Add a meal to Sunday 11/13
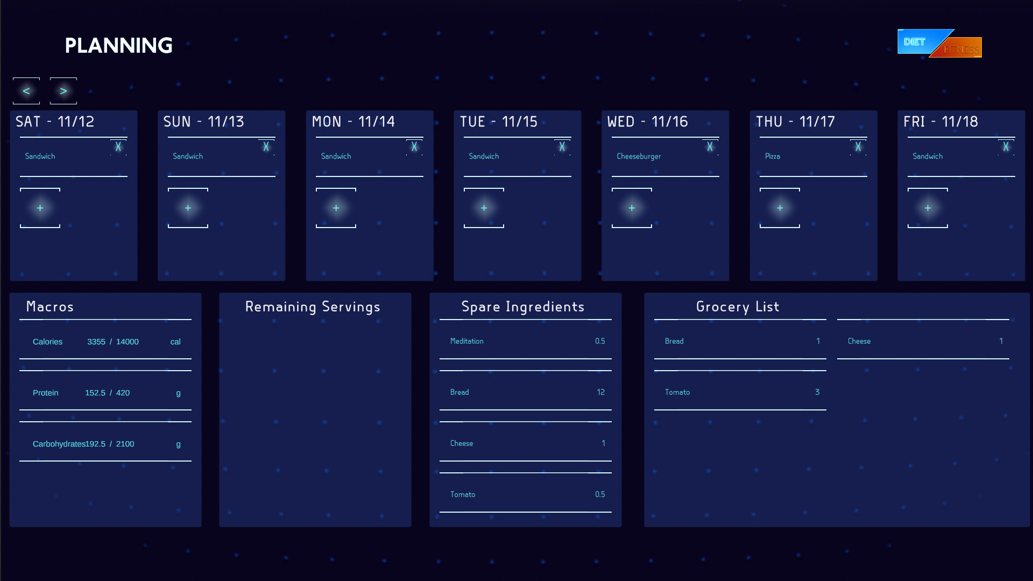 tap(188, 208)
